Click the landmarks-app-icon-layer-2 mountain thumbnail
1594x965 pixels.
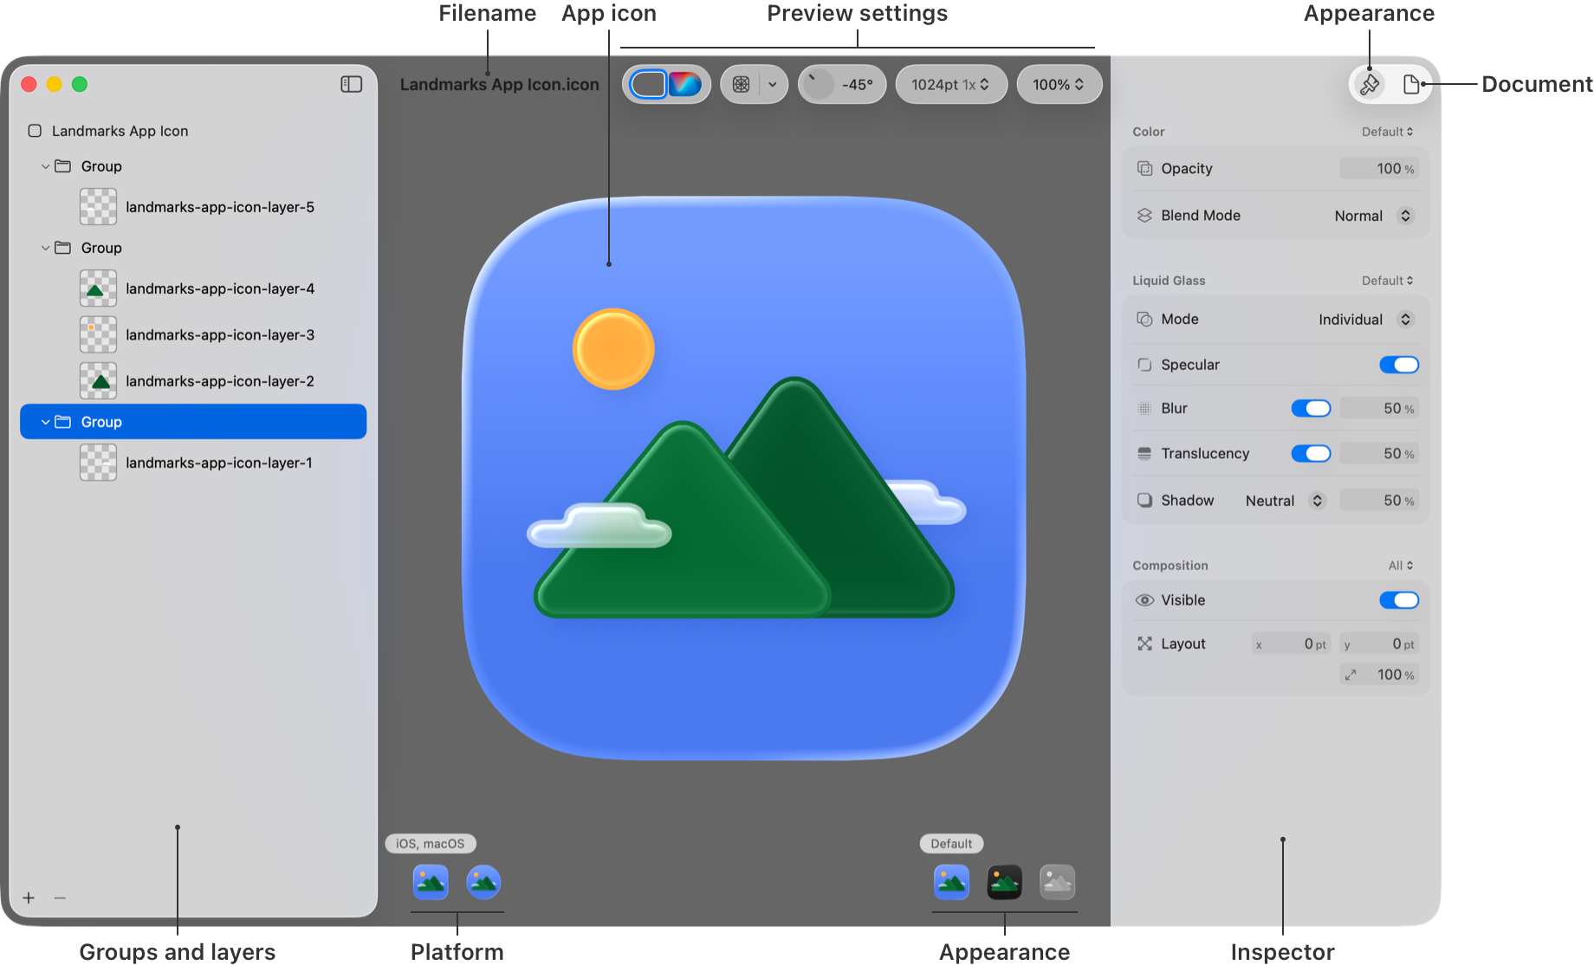(x=99, y=381)
